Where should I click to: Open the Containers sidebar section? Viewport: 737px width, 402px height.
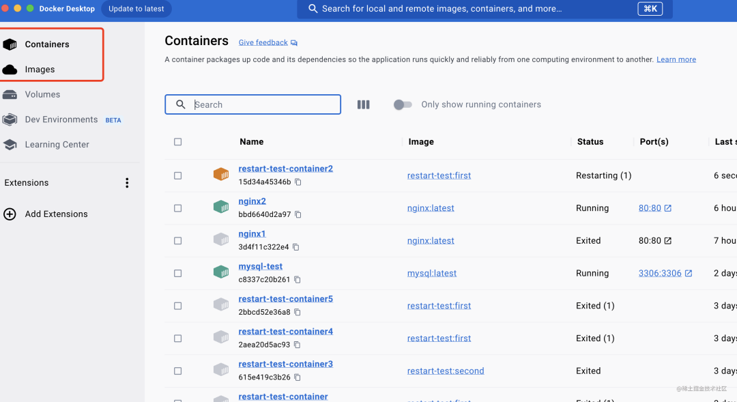click(47, 44)
